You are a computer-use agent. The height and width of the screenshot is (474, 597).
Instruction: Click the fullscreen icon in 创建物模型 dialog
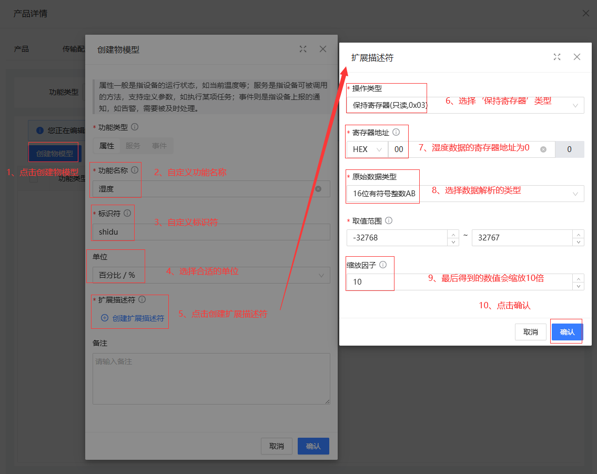coord(303,49)
